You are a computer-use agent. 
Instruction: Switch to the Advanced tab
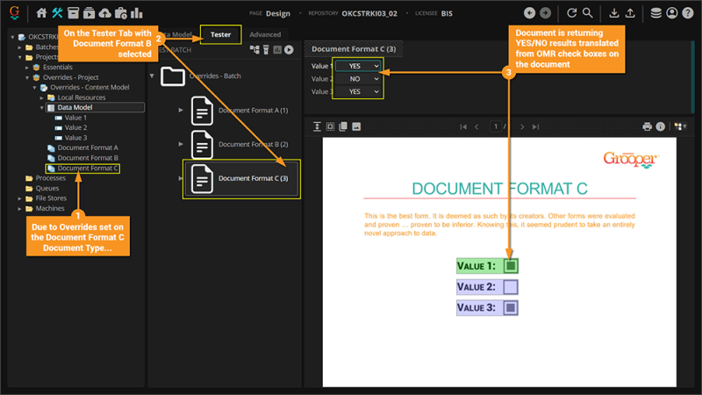click(x=265, y=34)
